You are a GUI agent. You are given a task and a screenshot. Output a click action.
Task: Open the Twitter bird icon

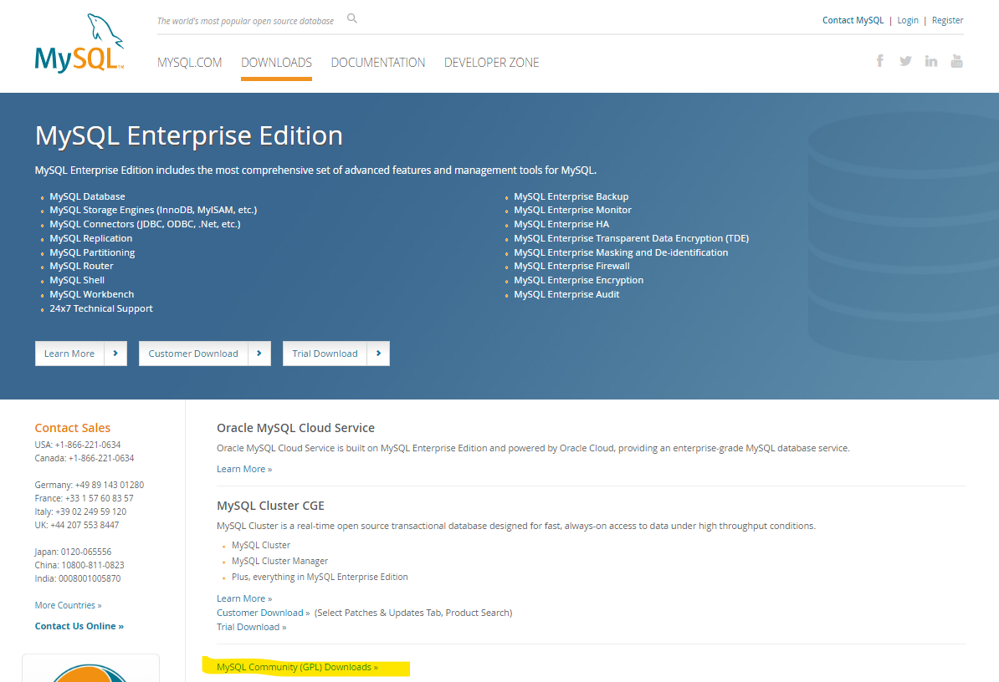pos(905,61)
